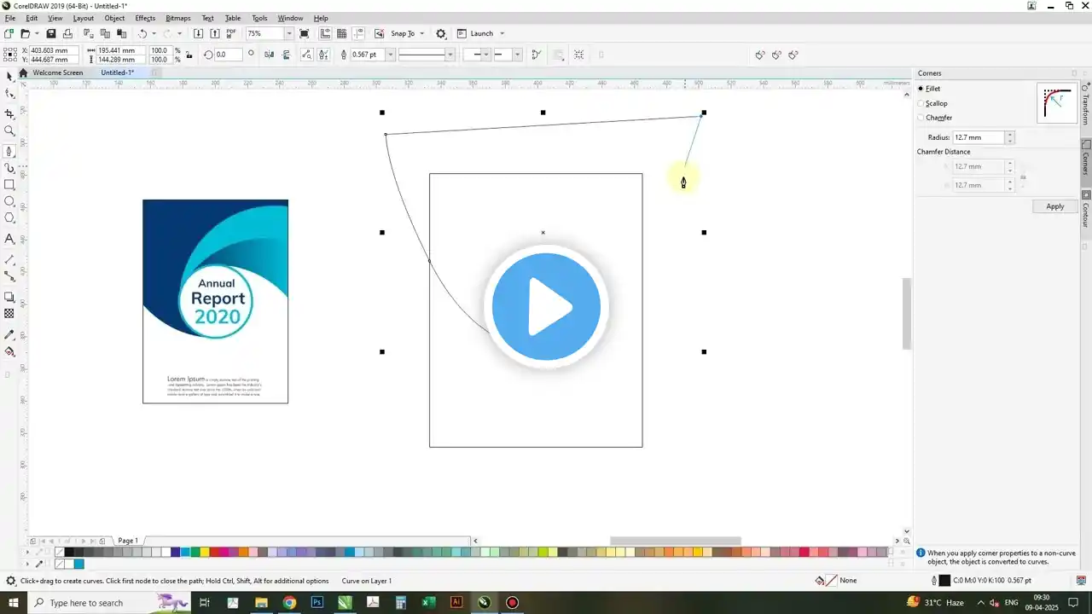
Task: Open Options gear in toolbar
Action: pos(441,33)
